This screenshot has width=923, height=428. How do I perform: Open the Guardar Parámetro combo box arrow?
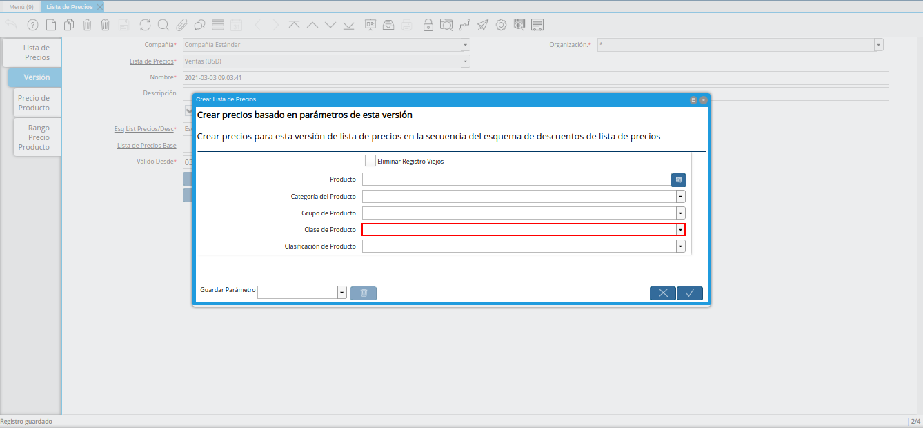[x=341, y=293]
